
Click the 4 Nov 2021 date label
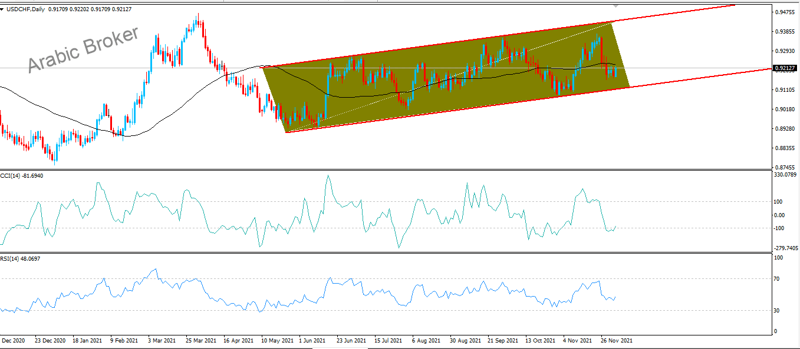[x=577, y=340]
